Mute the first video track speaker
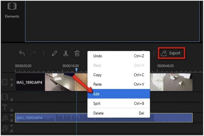The image size is (204, 136). pyautogui.click(x=12, y=80)
